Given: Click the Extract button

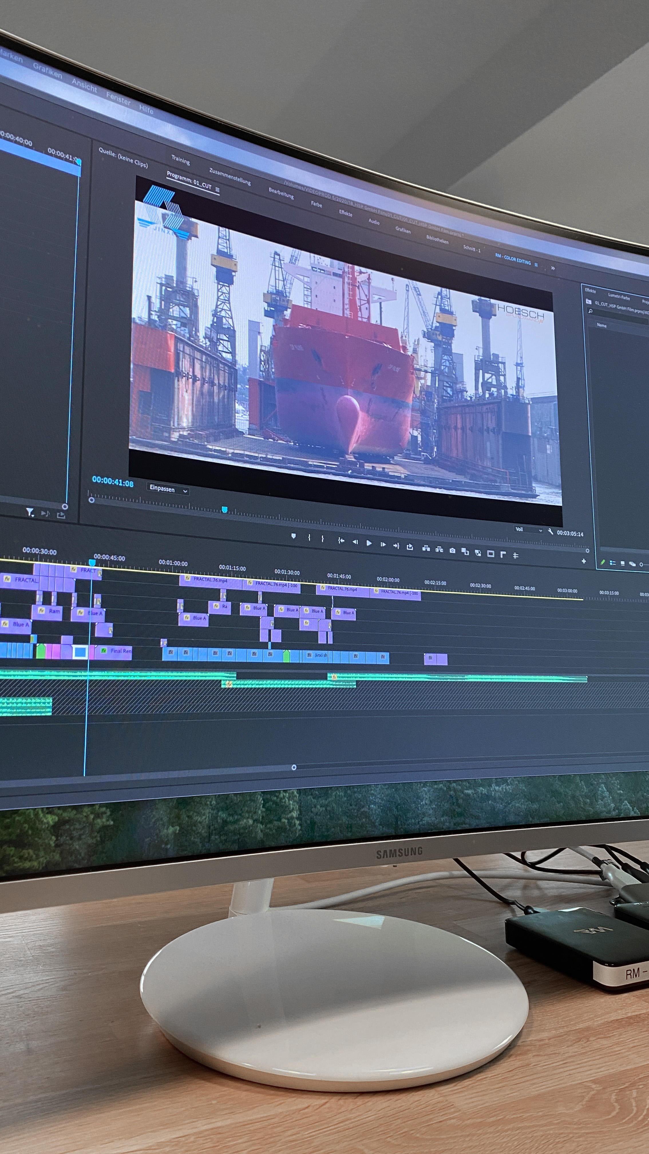Looking at the screenshot, I should pyautogui.click(x=439, y=549).
